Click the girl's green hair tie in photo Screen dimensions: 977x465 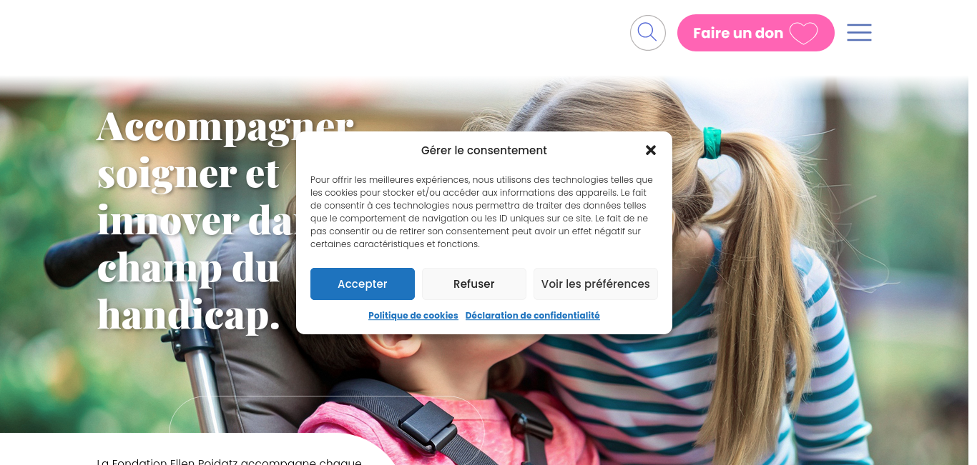710,141
